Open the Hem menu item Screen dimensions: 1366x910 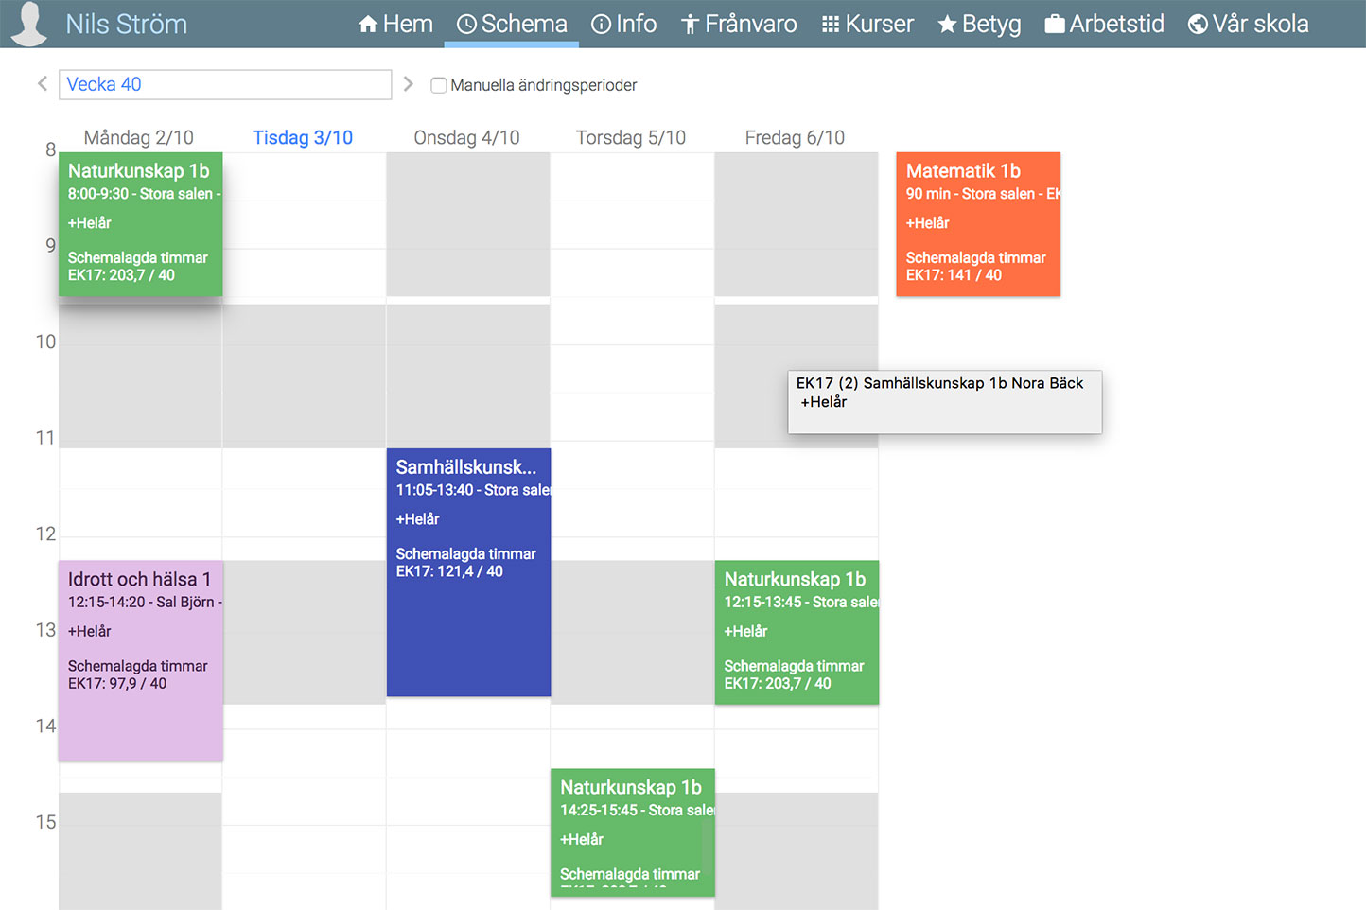pyautogui.click(x=395, y=24)
